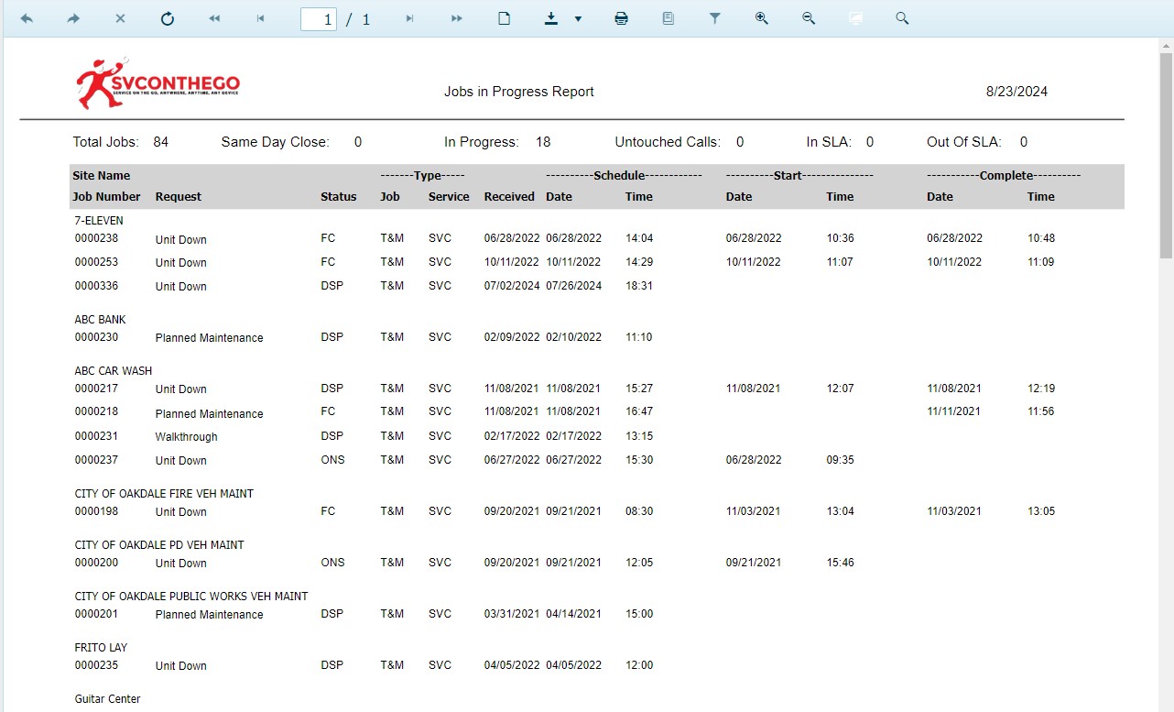The width and height of the screenshot is (1174, 712).
Task: Click the SVCONTHEGO logo
Action: [x=158, y=83]
